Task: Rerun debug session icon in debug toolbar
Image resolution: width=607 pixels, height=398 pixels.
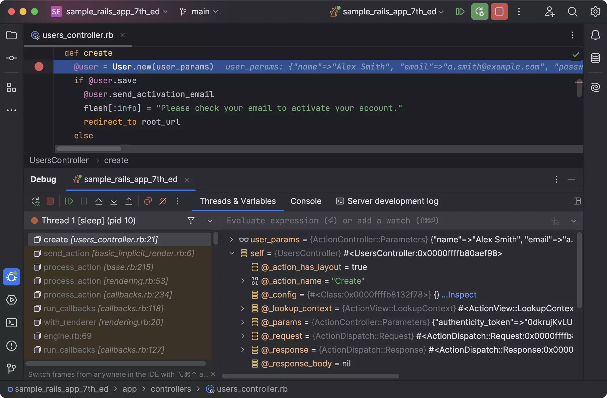Action: click(x=35, y=201)
